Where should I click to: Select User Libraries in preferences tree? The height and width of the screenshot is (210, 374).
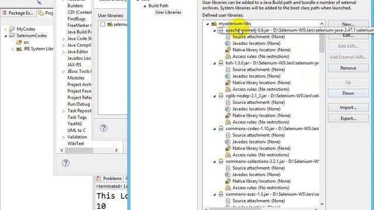coord(168,12)
